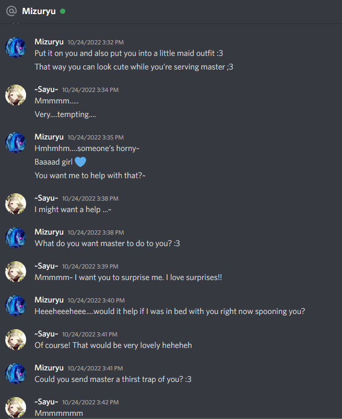Image resolution: width=342 pixels, height=419 pixels.
Task: Click the blue heart emoji after Baaaad girl
Action: (80, 162)
